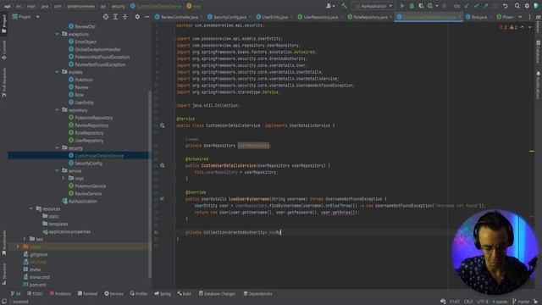Open the profiler run options dropdown arrow
Screen dimensions: 542x305
[437, 6]
